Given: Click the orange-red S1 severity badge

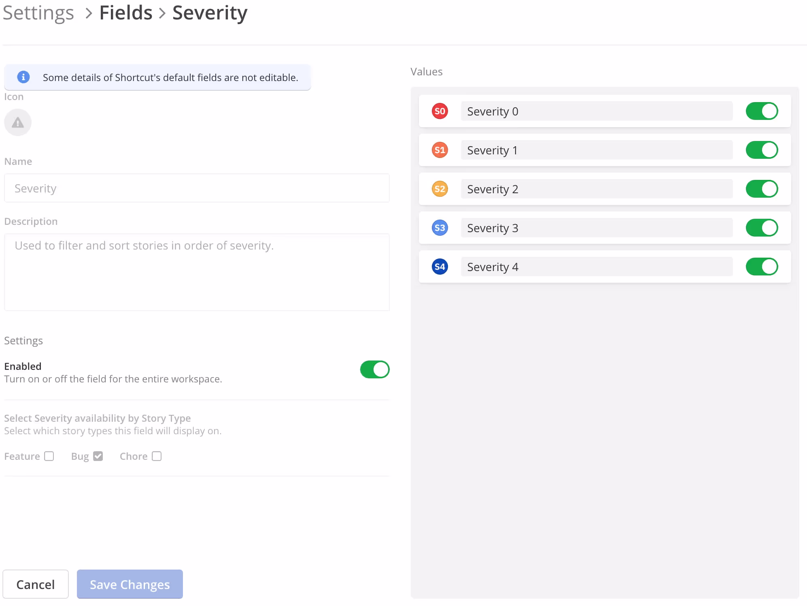Looking at the screenshot, I should pyautogui.click(x=440, y=150).
